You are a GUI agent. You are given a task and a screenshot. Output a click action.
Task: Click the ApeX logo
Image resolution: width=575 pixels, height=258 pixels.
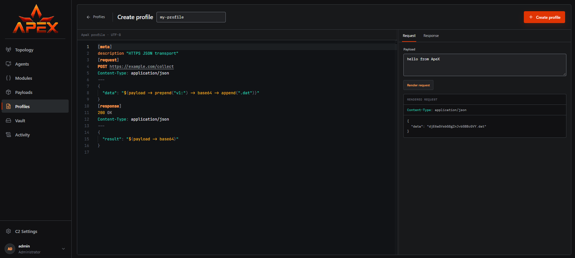pyautogui.click(x=35, y=19)
